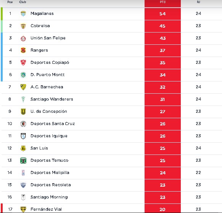
Task: Select the Rangers club badge icon
Action: click(x=23, y=50)
